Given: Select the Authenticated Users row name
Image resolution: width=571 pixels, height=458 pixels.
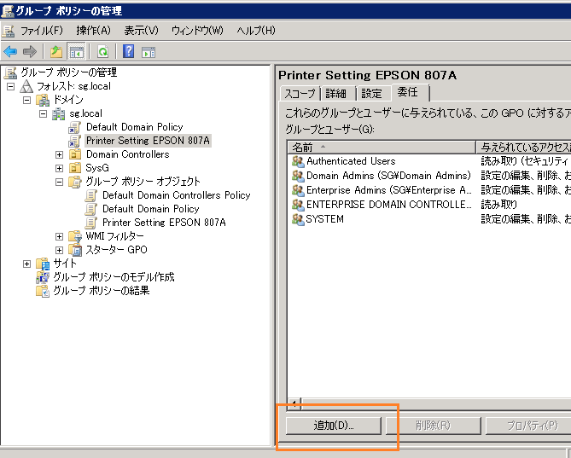Looking at the screenshot, I should click(351, 161).
